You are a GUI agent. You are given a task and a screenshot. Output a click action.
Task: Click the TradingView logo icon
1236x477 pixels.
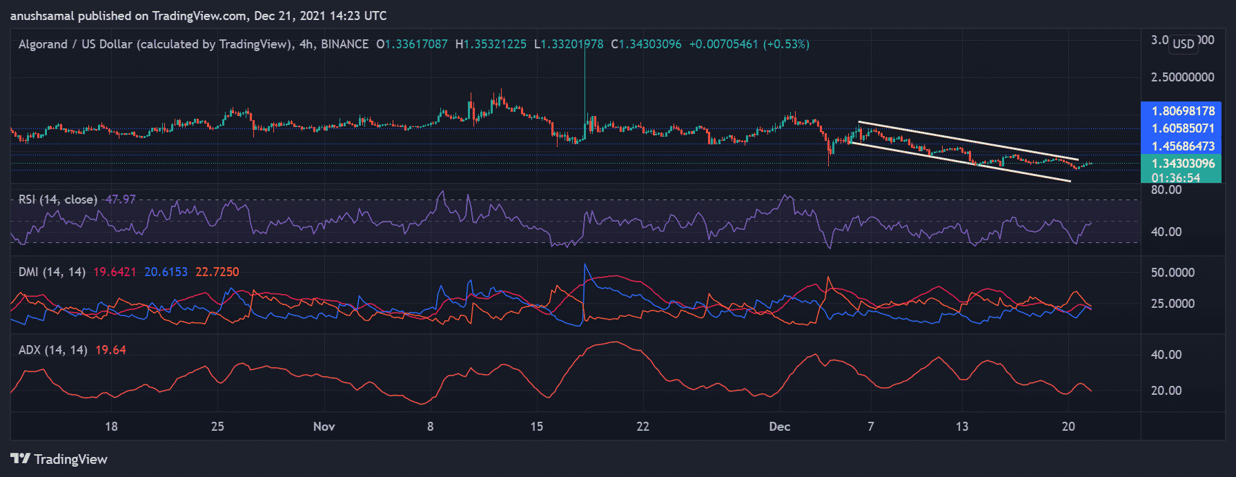pyautogui.click(x=20, y=458)
